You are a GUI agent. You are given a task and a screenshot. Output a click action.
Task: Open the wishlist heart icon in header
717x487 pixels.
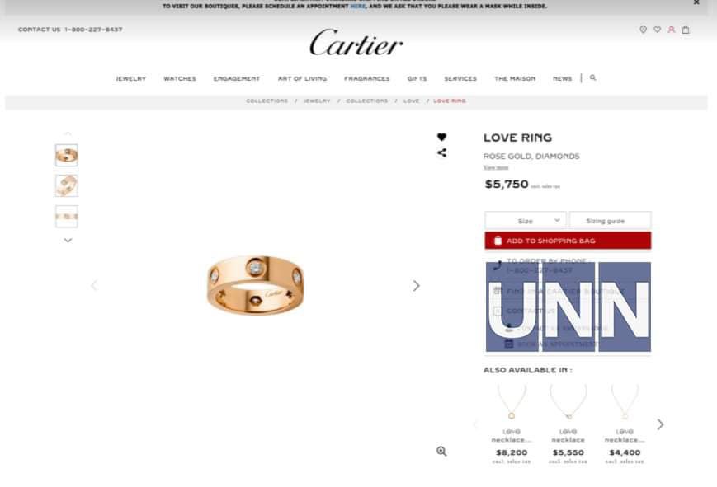click(657, 30)
